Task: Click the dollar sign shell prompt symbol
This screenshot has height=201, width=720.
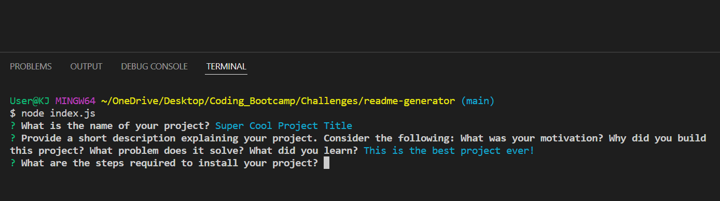Action: (12, 113)
